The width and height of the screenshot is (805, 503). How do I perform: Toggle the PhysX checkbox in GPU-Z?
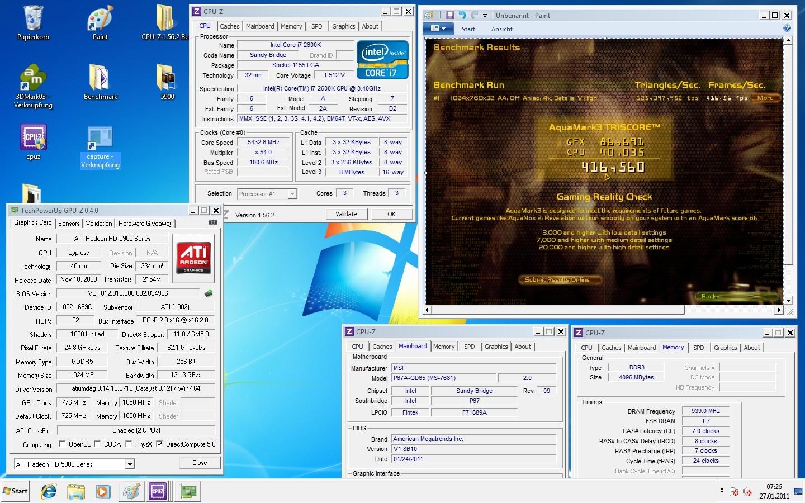[x=129, y=444]
